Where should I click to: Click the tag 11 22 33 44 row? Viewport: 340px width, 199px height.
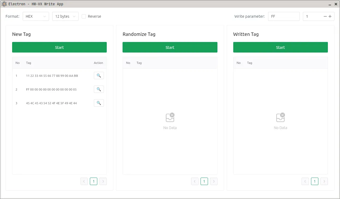(52, 76)
